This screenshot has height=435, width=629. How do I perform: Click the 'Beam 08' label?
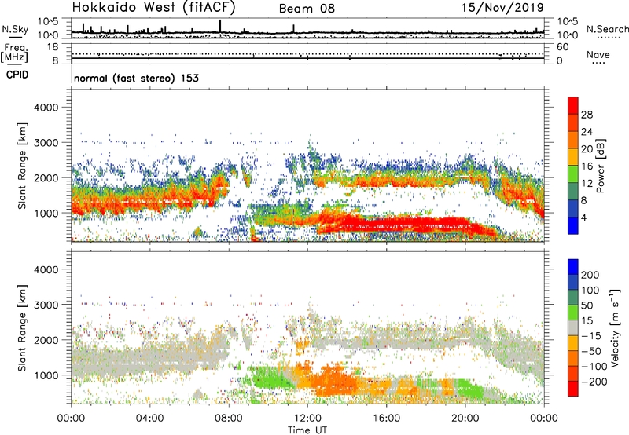[307, 9]
